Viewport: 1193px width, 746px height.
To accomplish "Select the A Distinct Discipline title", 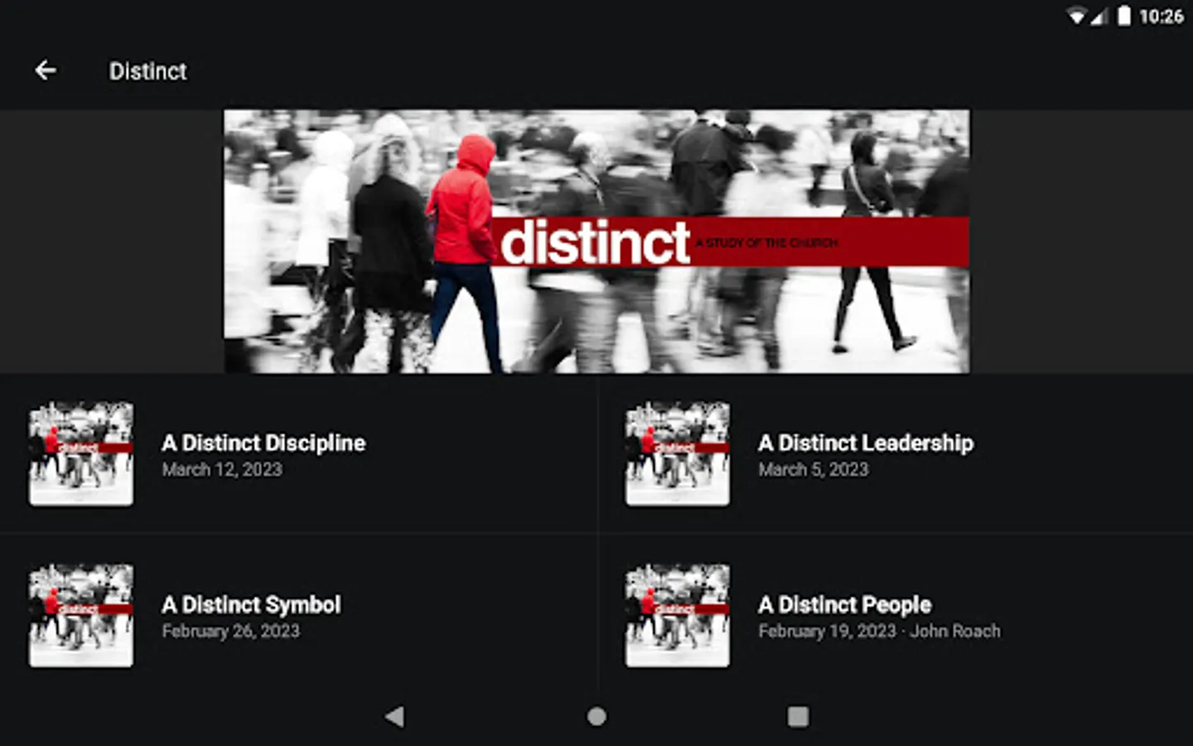I will click(x=263, y=443).
